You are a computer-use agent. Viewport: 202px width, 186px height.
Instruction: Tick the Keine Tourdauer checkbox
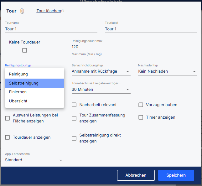pyautogui.click(x=24, y=50)
